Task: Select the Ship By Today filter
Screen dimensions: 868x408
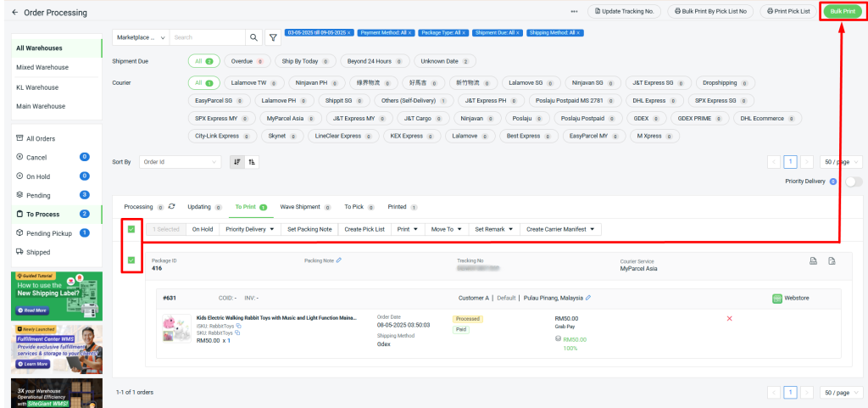Action: (x=305, y=61)
